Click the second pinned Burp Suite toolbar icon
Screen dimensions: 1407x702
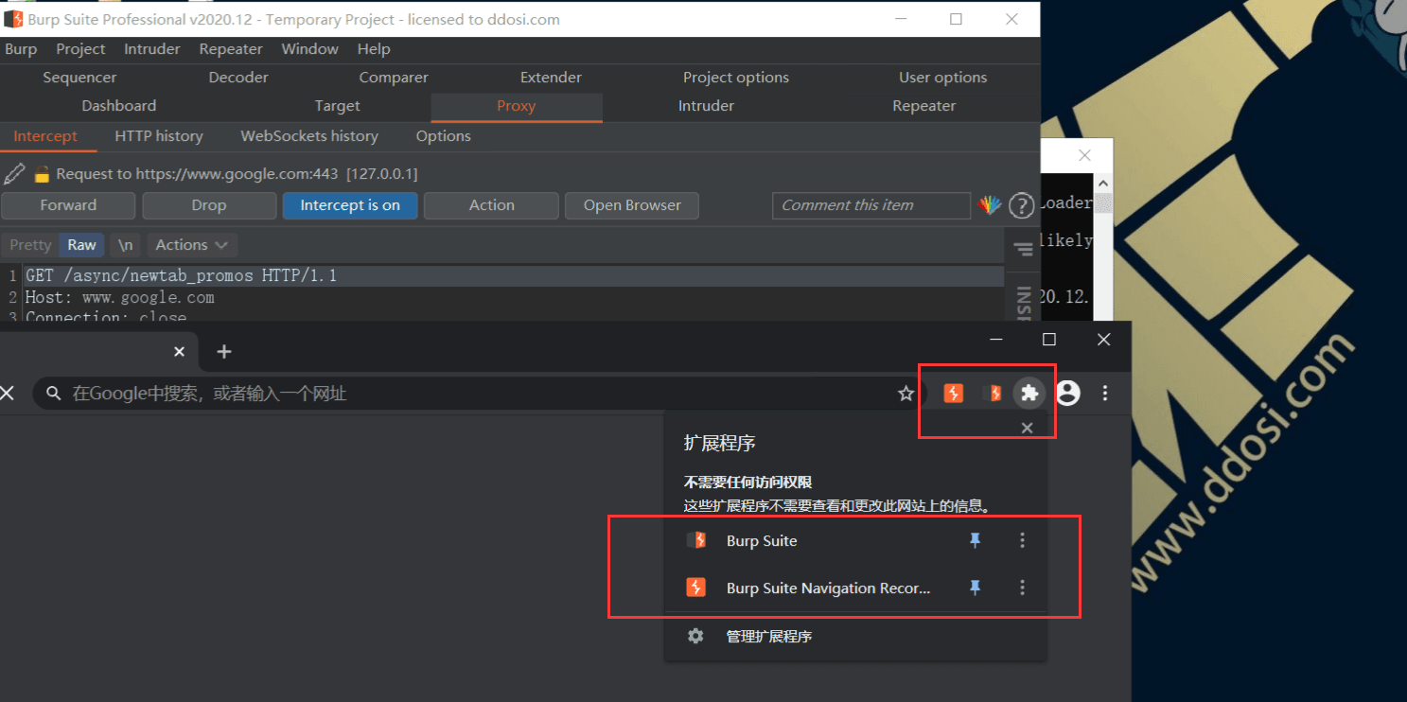992,393
